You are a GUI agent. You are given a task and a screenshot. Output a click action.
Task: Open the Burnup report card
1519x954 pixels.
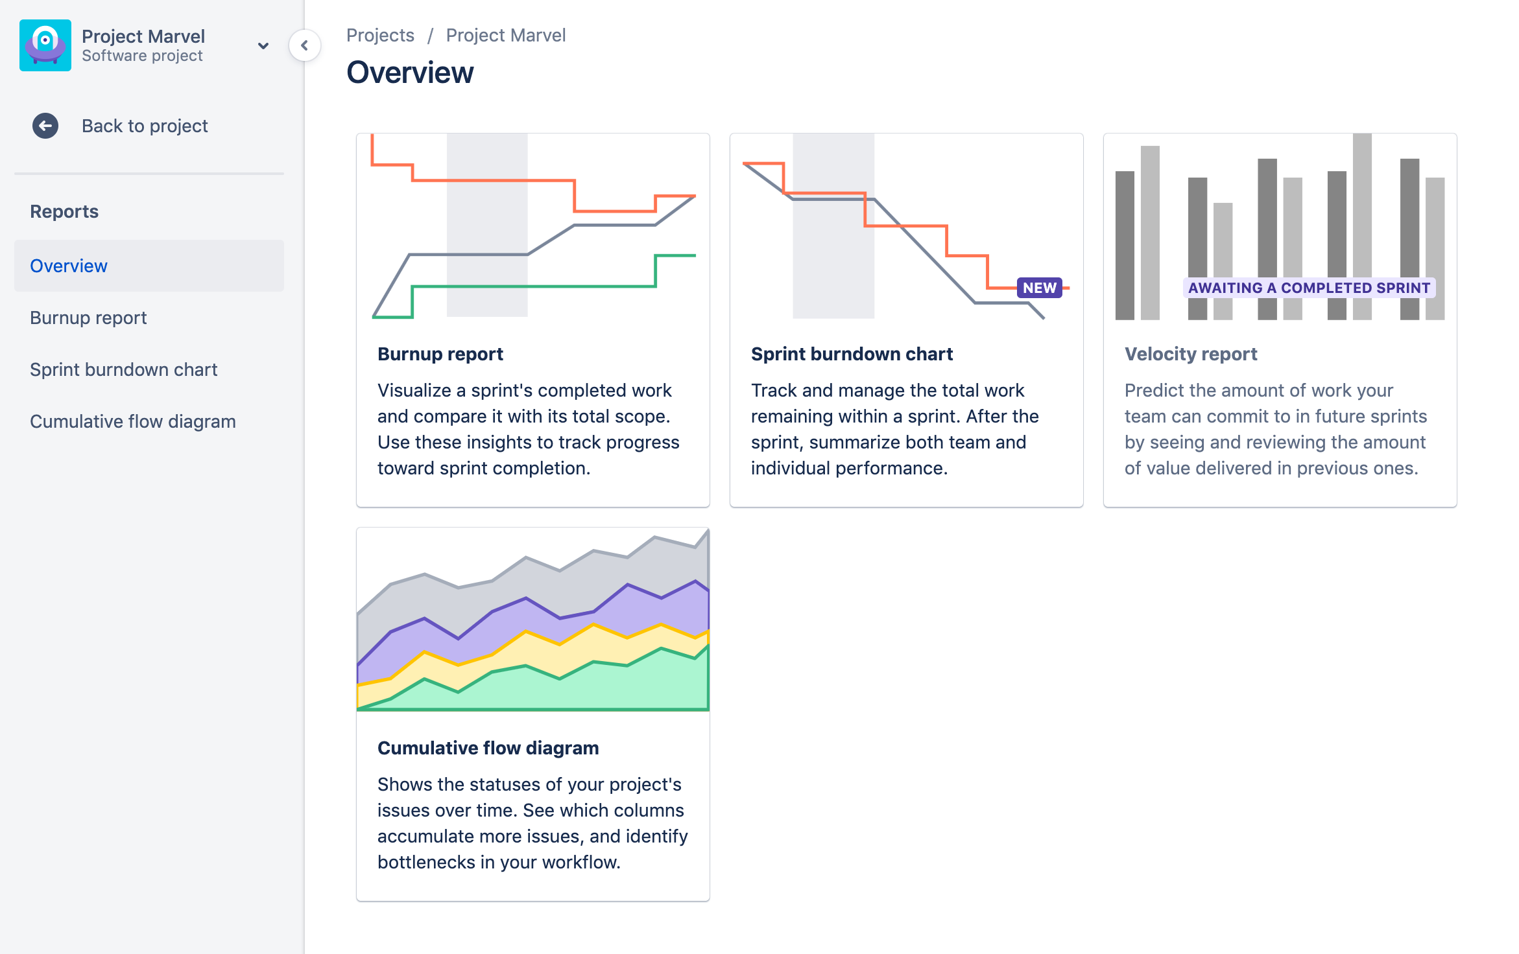[x=532, y=318]
